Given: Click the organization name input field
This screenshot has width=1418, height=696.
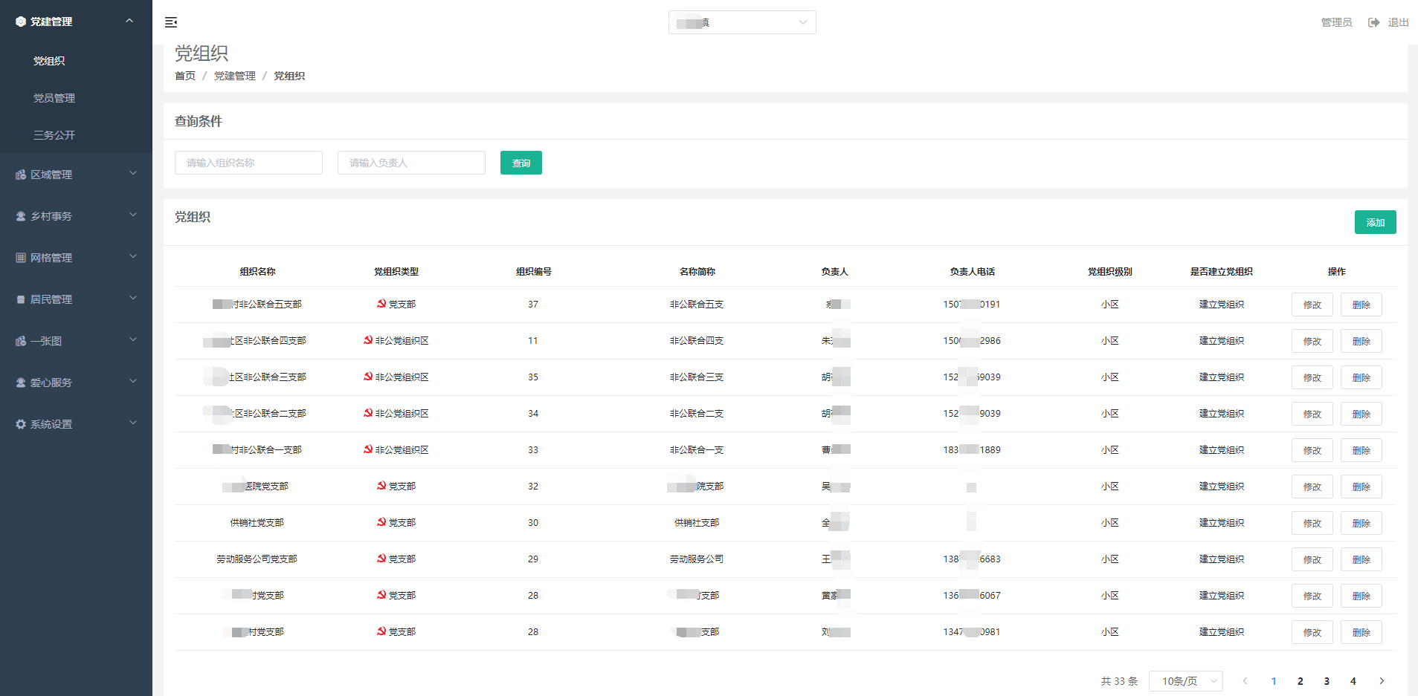Looking at the screenshot, I should [248, 163].
